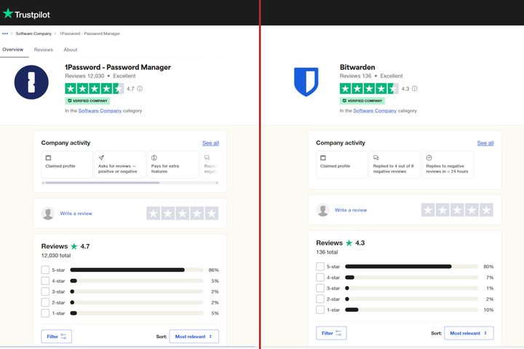Image resolution: width=524 pixels, height=349 pixels.
Task: Click Bitwarden Verified Company badge
Action: click(362, 101)
